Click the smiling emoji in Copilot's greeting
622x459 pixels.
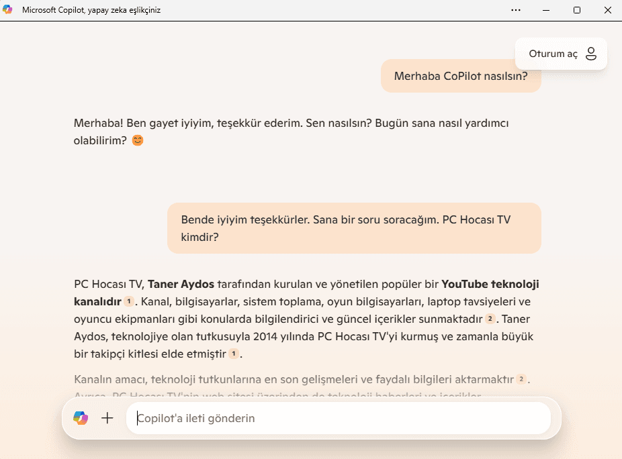point(138,141)
